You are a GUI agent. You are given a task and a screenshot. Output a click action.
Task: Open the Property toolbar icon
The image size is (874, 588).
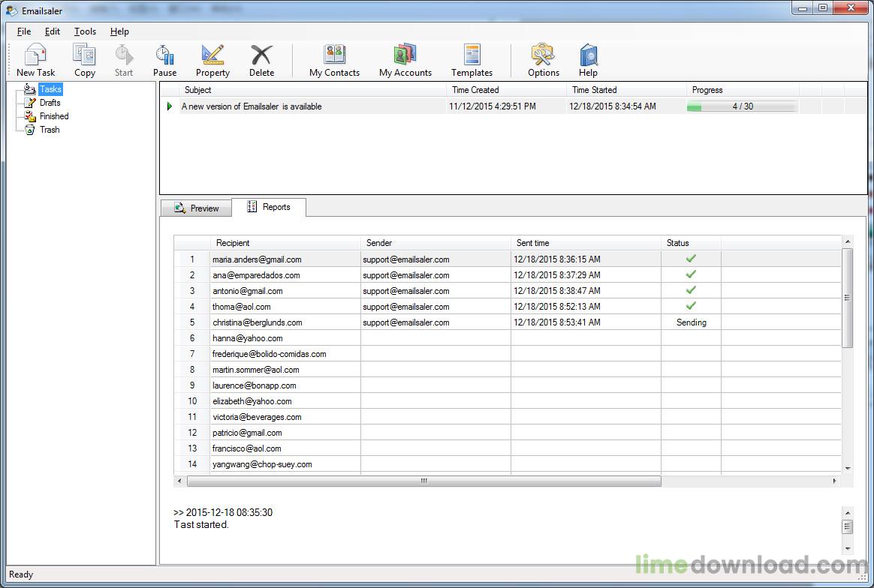click(212, 60)
